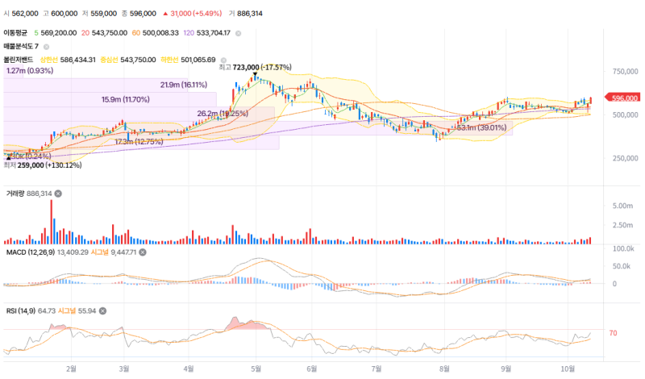
Task: Click the MACD 시그널 value 9,447.71
Action: pyautogui.click(x=123, y=252)
